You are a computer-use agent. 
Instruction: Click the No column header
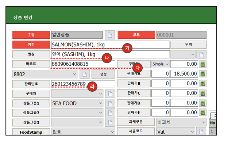pos(212,123)
